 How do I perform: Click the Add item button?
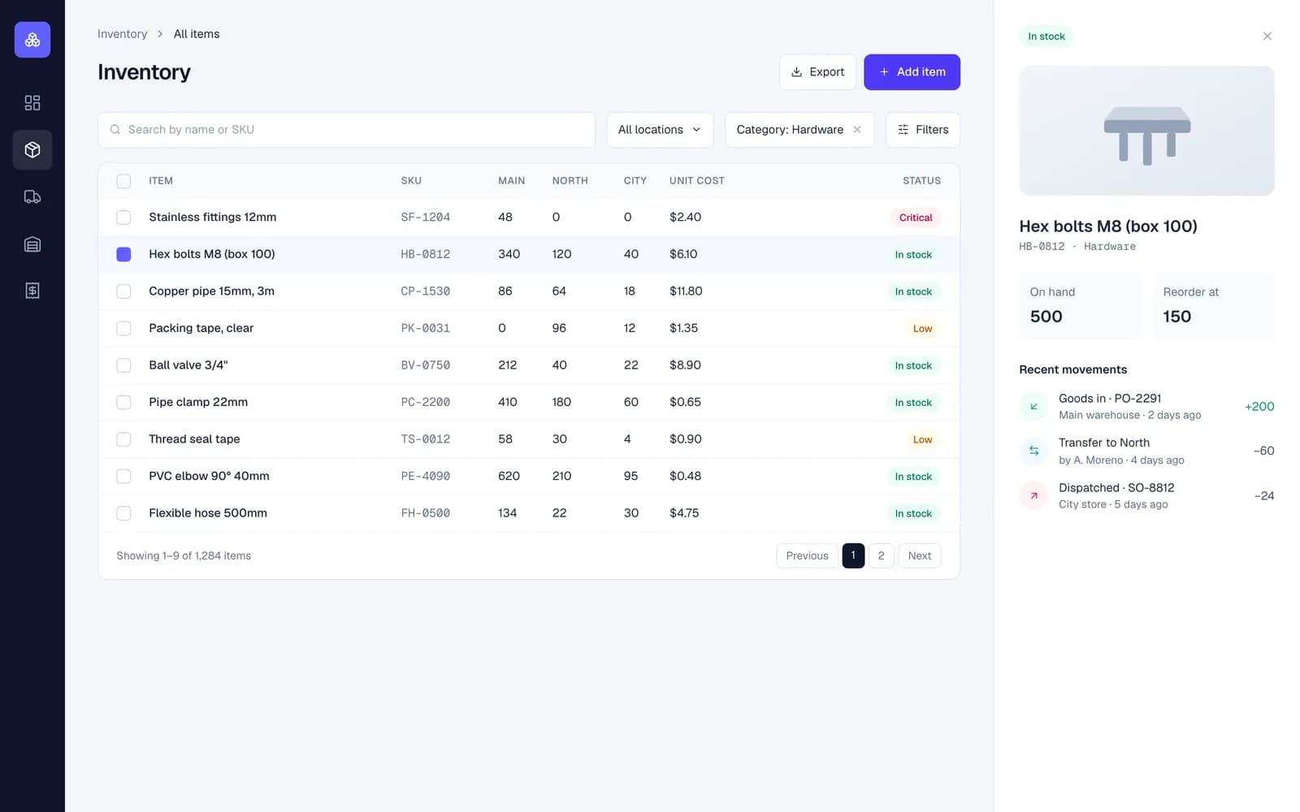point(912,72)
